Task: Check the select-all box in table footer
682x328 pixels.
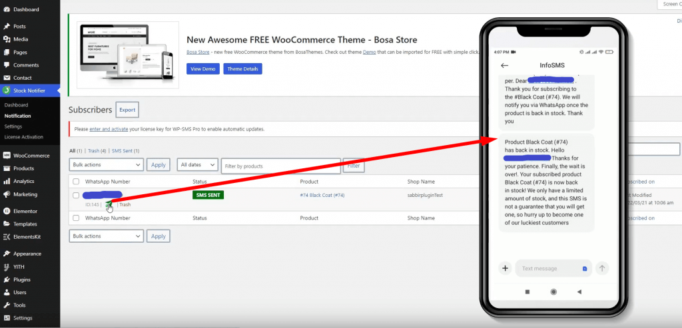Action: tap(76, 218)
